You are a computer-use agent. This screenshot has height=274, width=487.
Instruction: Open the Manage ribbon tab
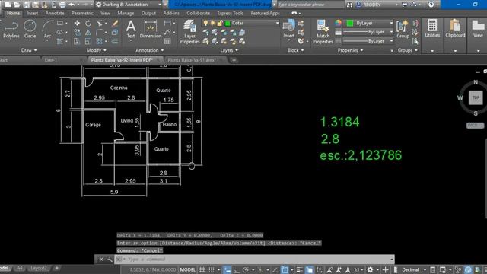click(x=126, y=14)
